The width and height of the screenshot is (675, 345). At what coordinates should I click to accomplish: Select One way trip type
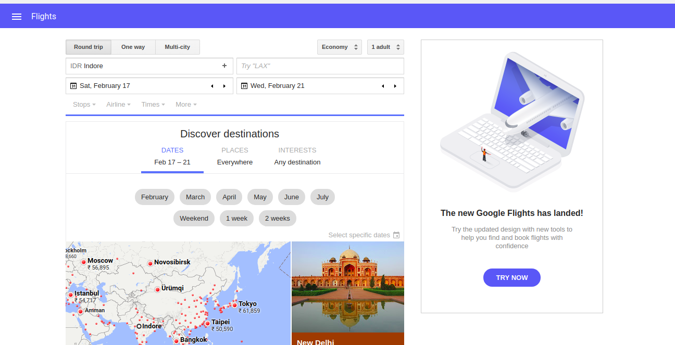click(133, 47)
